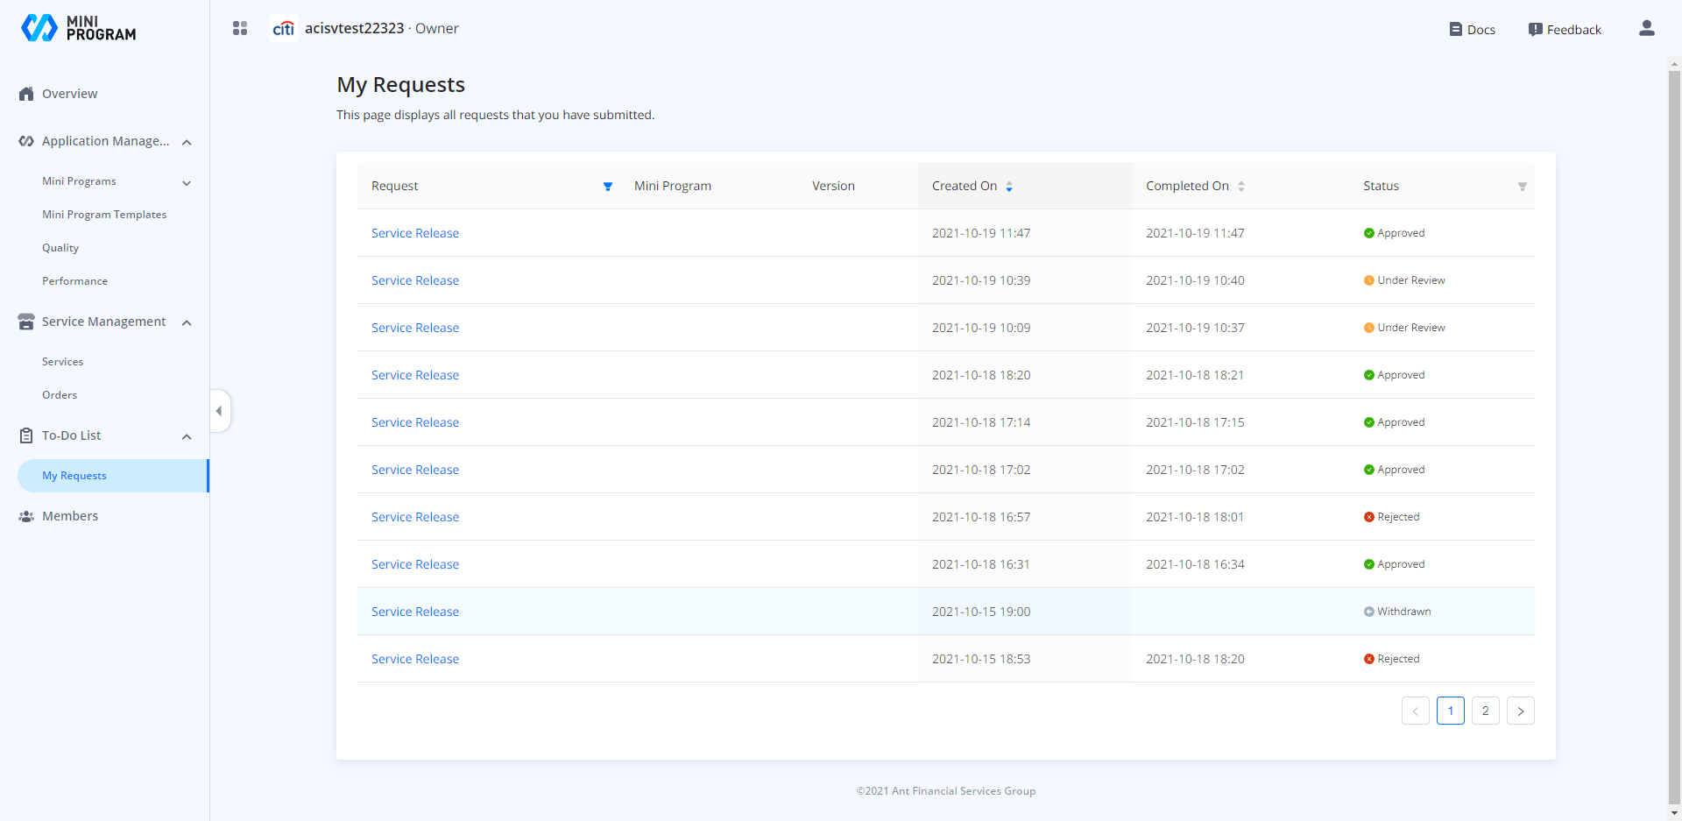Open the app grid switcher icon
The image size is (1682, 821).
click(240, 29)
